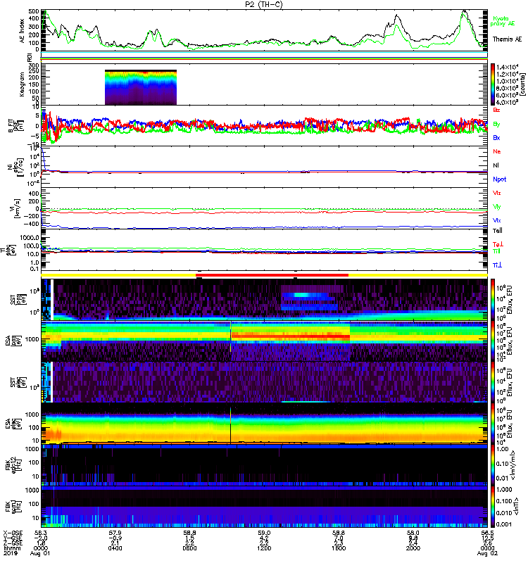Click the SST electrons Eflux color bar
This screenshot has width=528, height=563.
click(493, 382)
